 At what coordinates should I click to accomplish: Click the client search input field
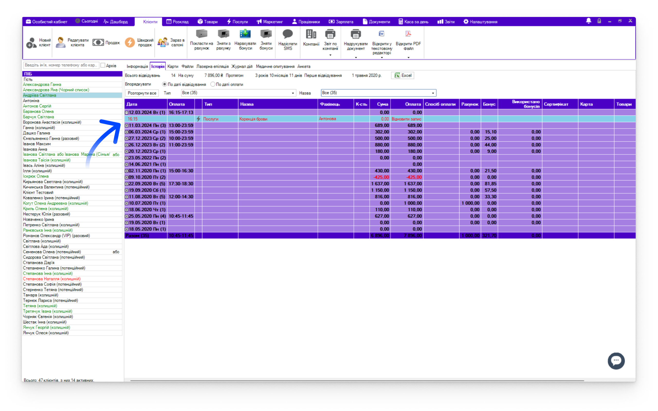tap(61, 65)
